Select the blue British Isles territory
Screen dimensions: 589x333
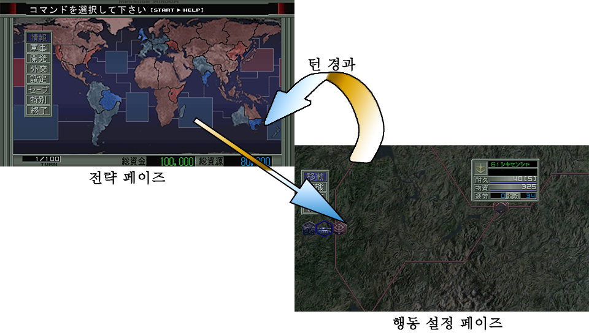coord(143,34)
